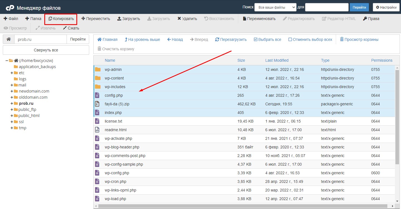The image size is (401, 209).
Task: Click the wp-includes folder icon
Action: click(98, 87)
